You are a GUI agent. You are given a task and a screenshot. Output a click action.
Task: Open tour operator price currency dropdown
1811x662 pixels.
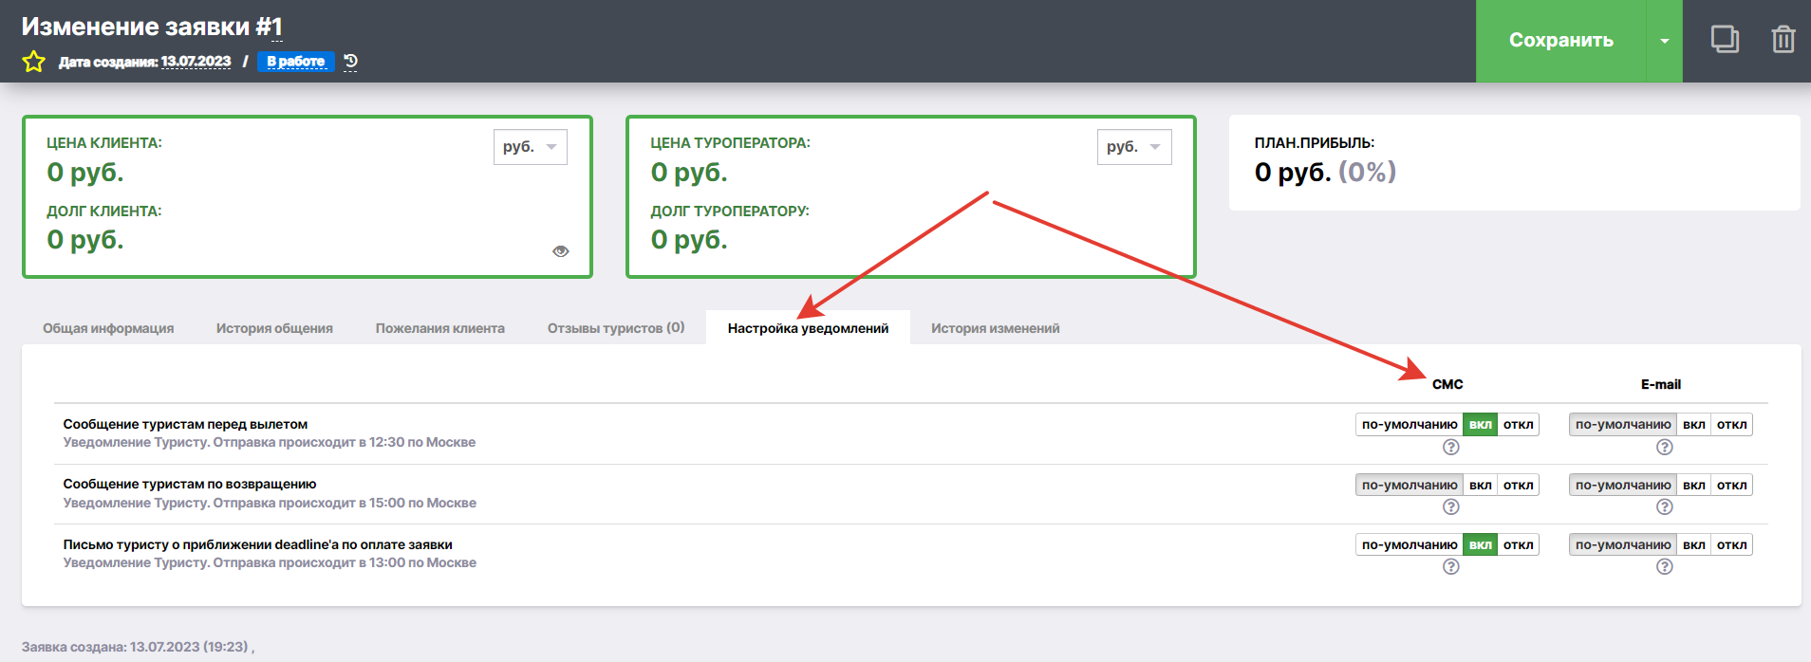[x=1134, y=147]
